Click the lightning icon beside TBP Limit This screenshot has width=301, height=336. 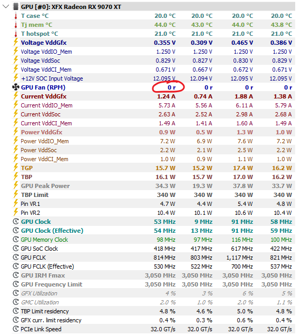(16, 194)
